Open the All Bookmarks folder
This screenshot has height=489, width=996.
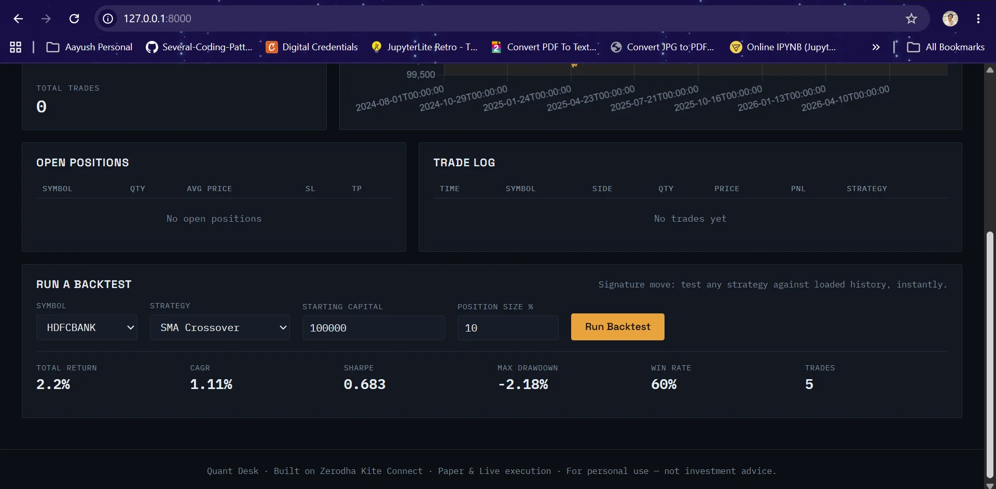tap(946, 47)
